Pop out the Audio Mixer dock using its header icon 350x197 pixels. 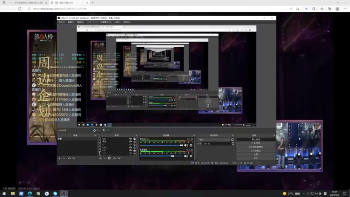point(194,135)
